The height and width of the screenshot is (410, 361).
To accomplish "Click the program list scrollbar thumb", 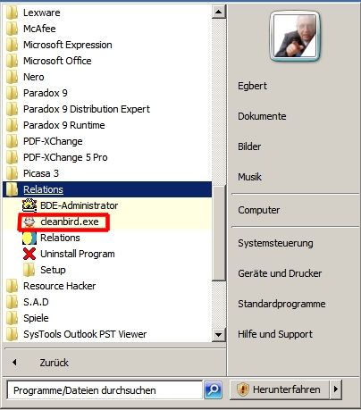I will [x=219, y=233].
